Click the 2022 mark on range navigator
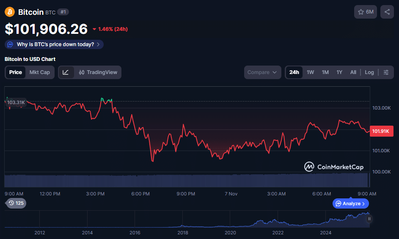The height and width of the screenshot is (239, 399). tap(278, 233)
